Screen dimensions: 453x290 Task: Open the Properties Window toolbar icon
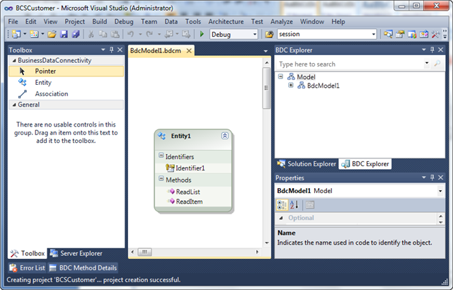pos(400,35)
